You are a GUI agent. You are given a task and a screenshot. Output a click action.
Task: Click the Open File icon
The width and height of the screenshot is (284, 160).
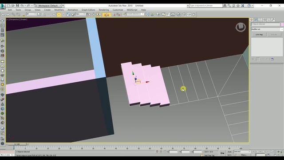click(13, 6)
